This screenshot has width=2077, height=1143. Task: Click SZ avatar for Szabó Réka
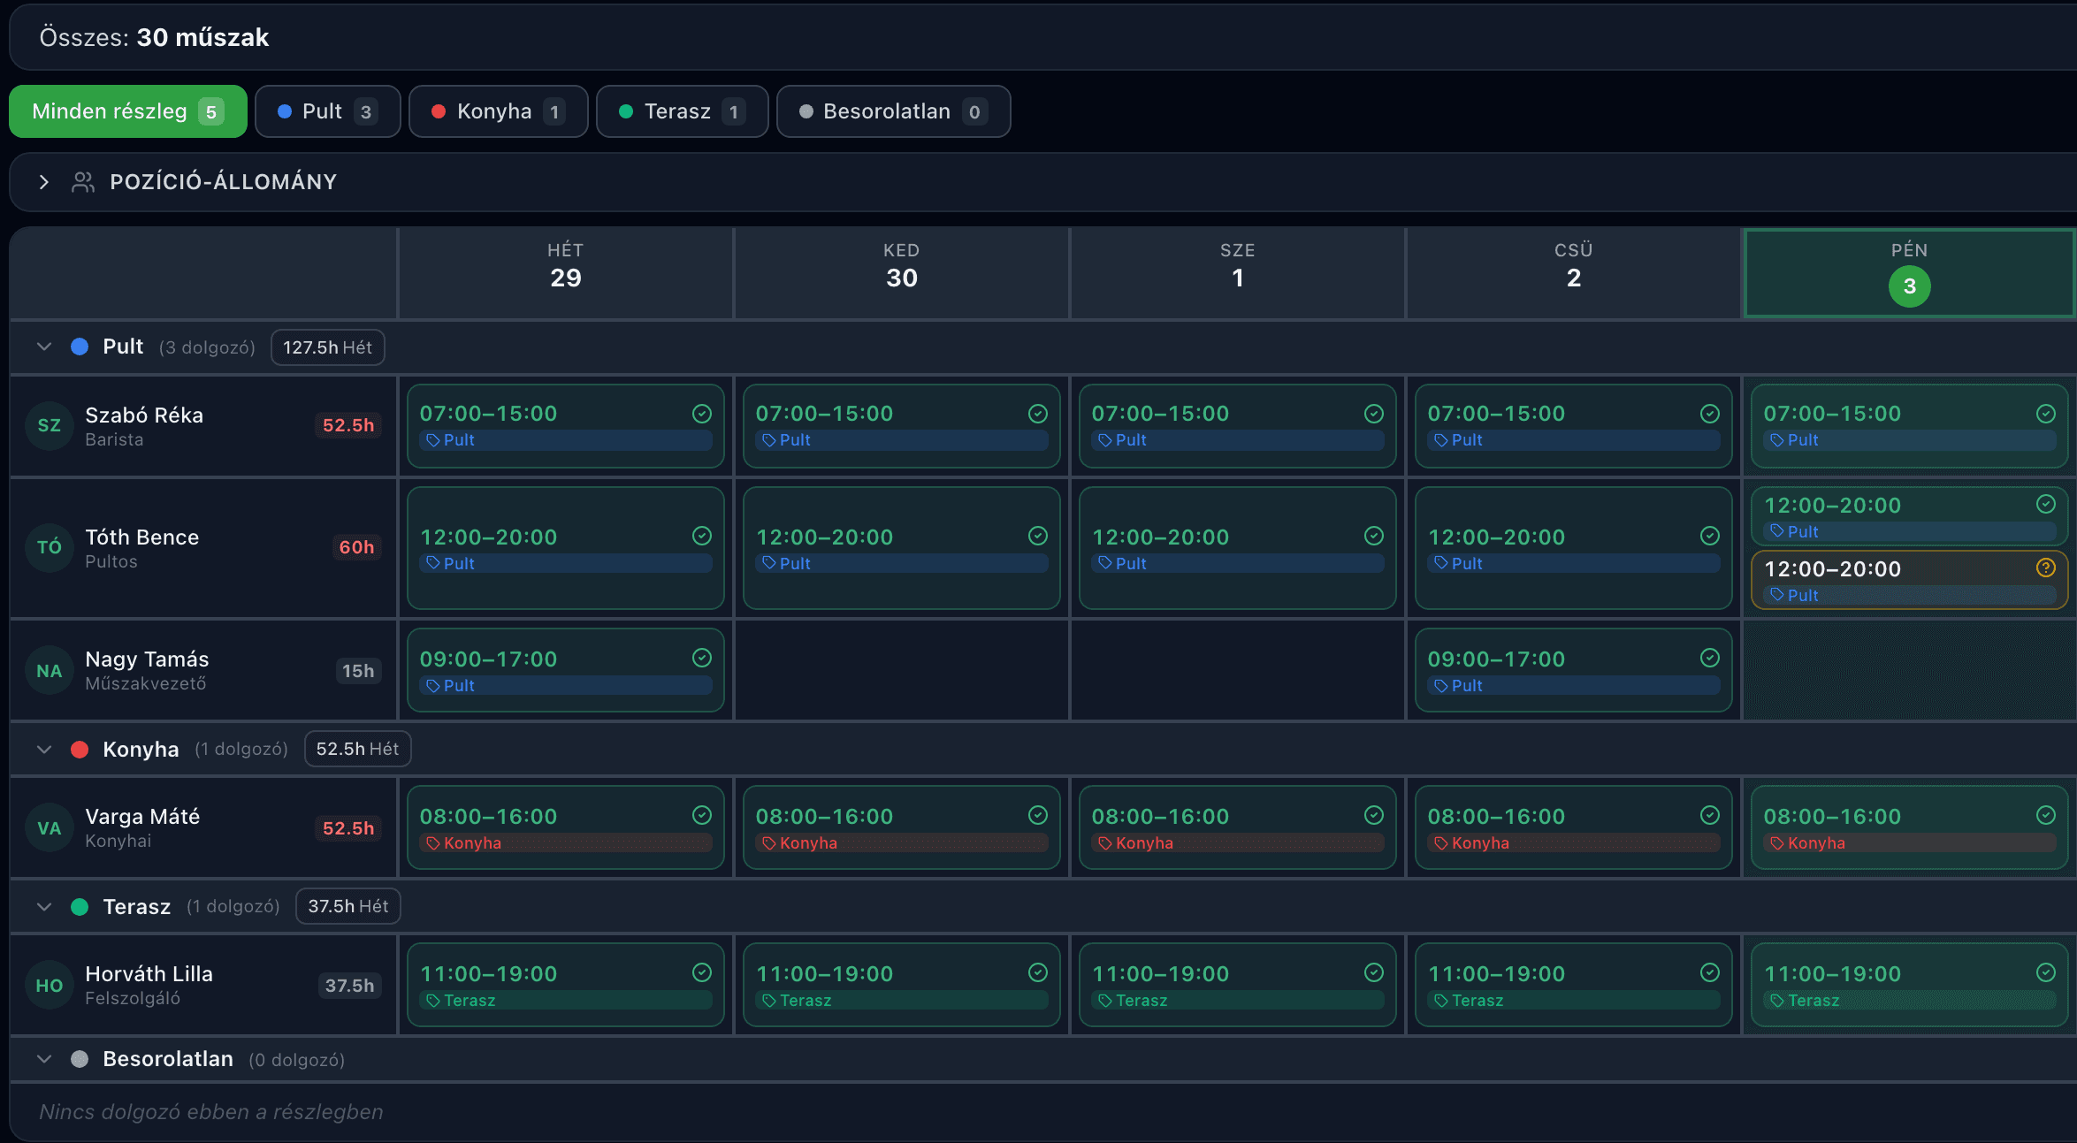[50, 425]
